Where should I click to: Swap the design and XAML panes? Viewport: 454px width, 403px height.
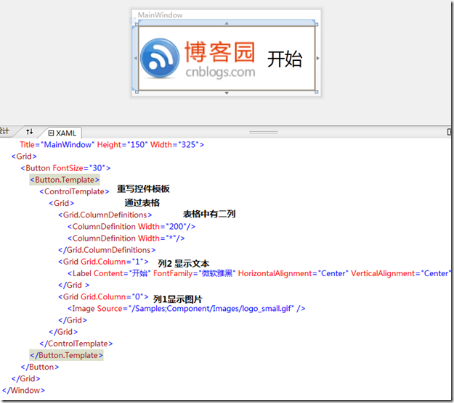click(29, 132)
